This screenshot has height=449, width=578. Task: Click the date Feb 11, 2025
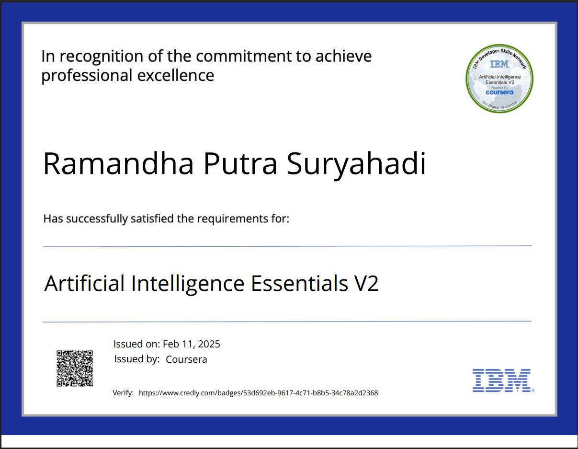click(192, 344)
